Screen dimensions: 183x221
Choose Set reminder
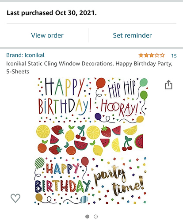point(132,35)
